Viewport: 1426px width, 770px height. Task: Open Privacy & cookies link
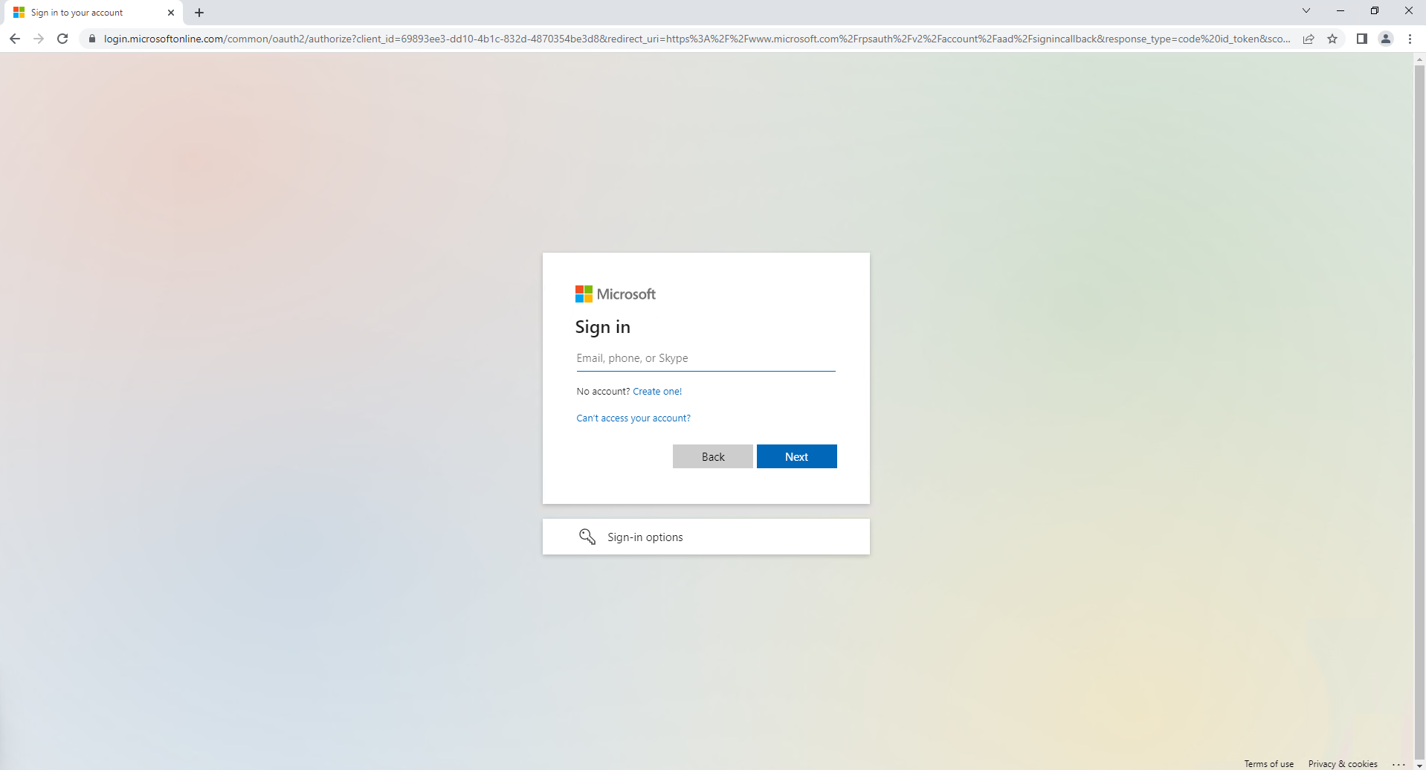[1343, 764]
